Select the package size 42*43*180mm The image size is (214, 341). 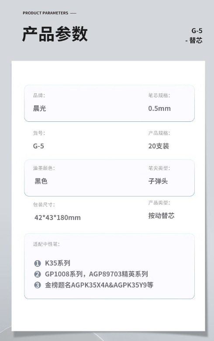[x=57, y=217]
